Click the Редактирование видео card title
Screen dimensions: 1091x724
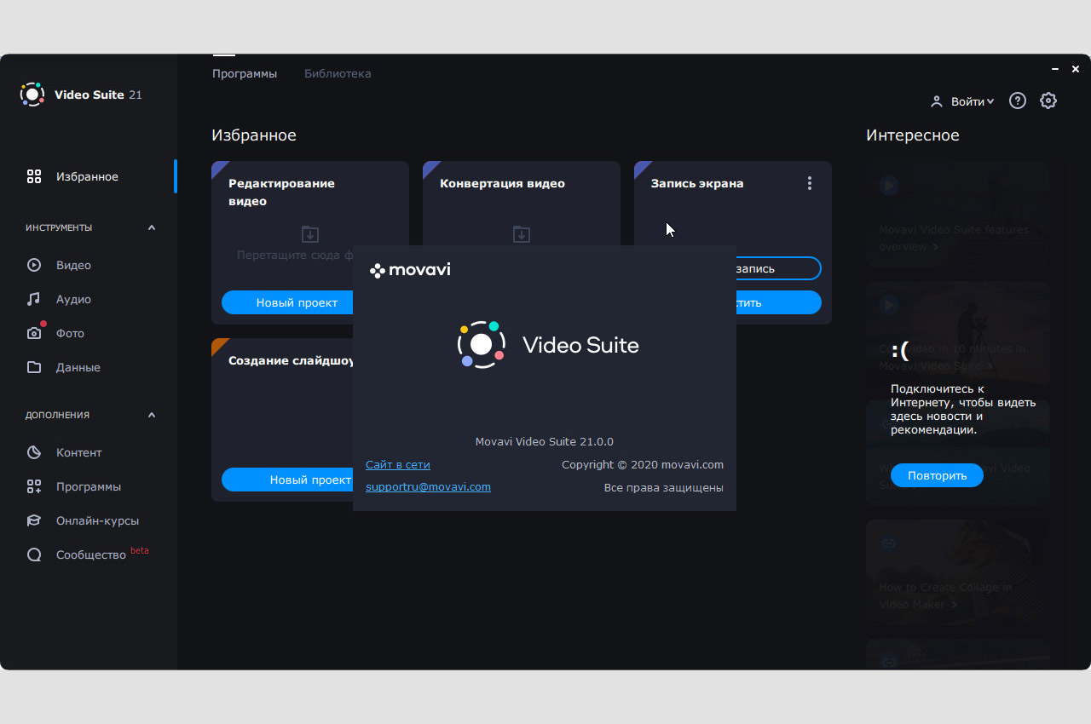click(x=281, y=192)
